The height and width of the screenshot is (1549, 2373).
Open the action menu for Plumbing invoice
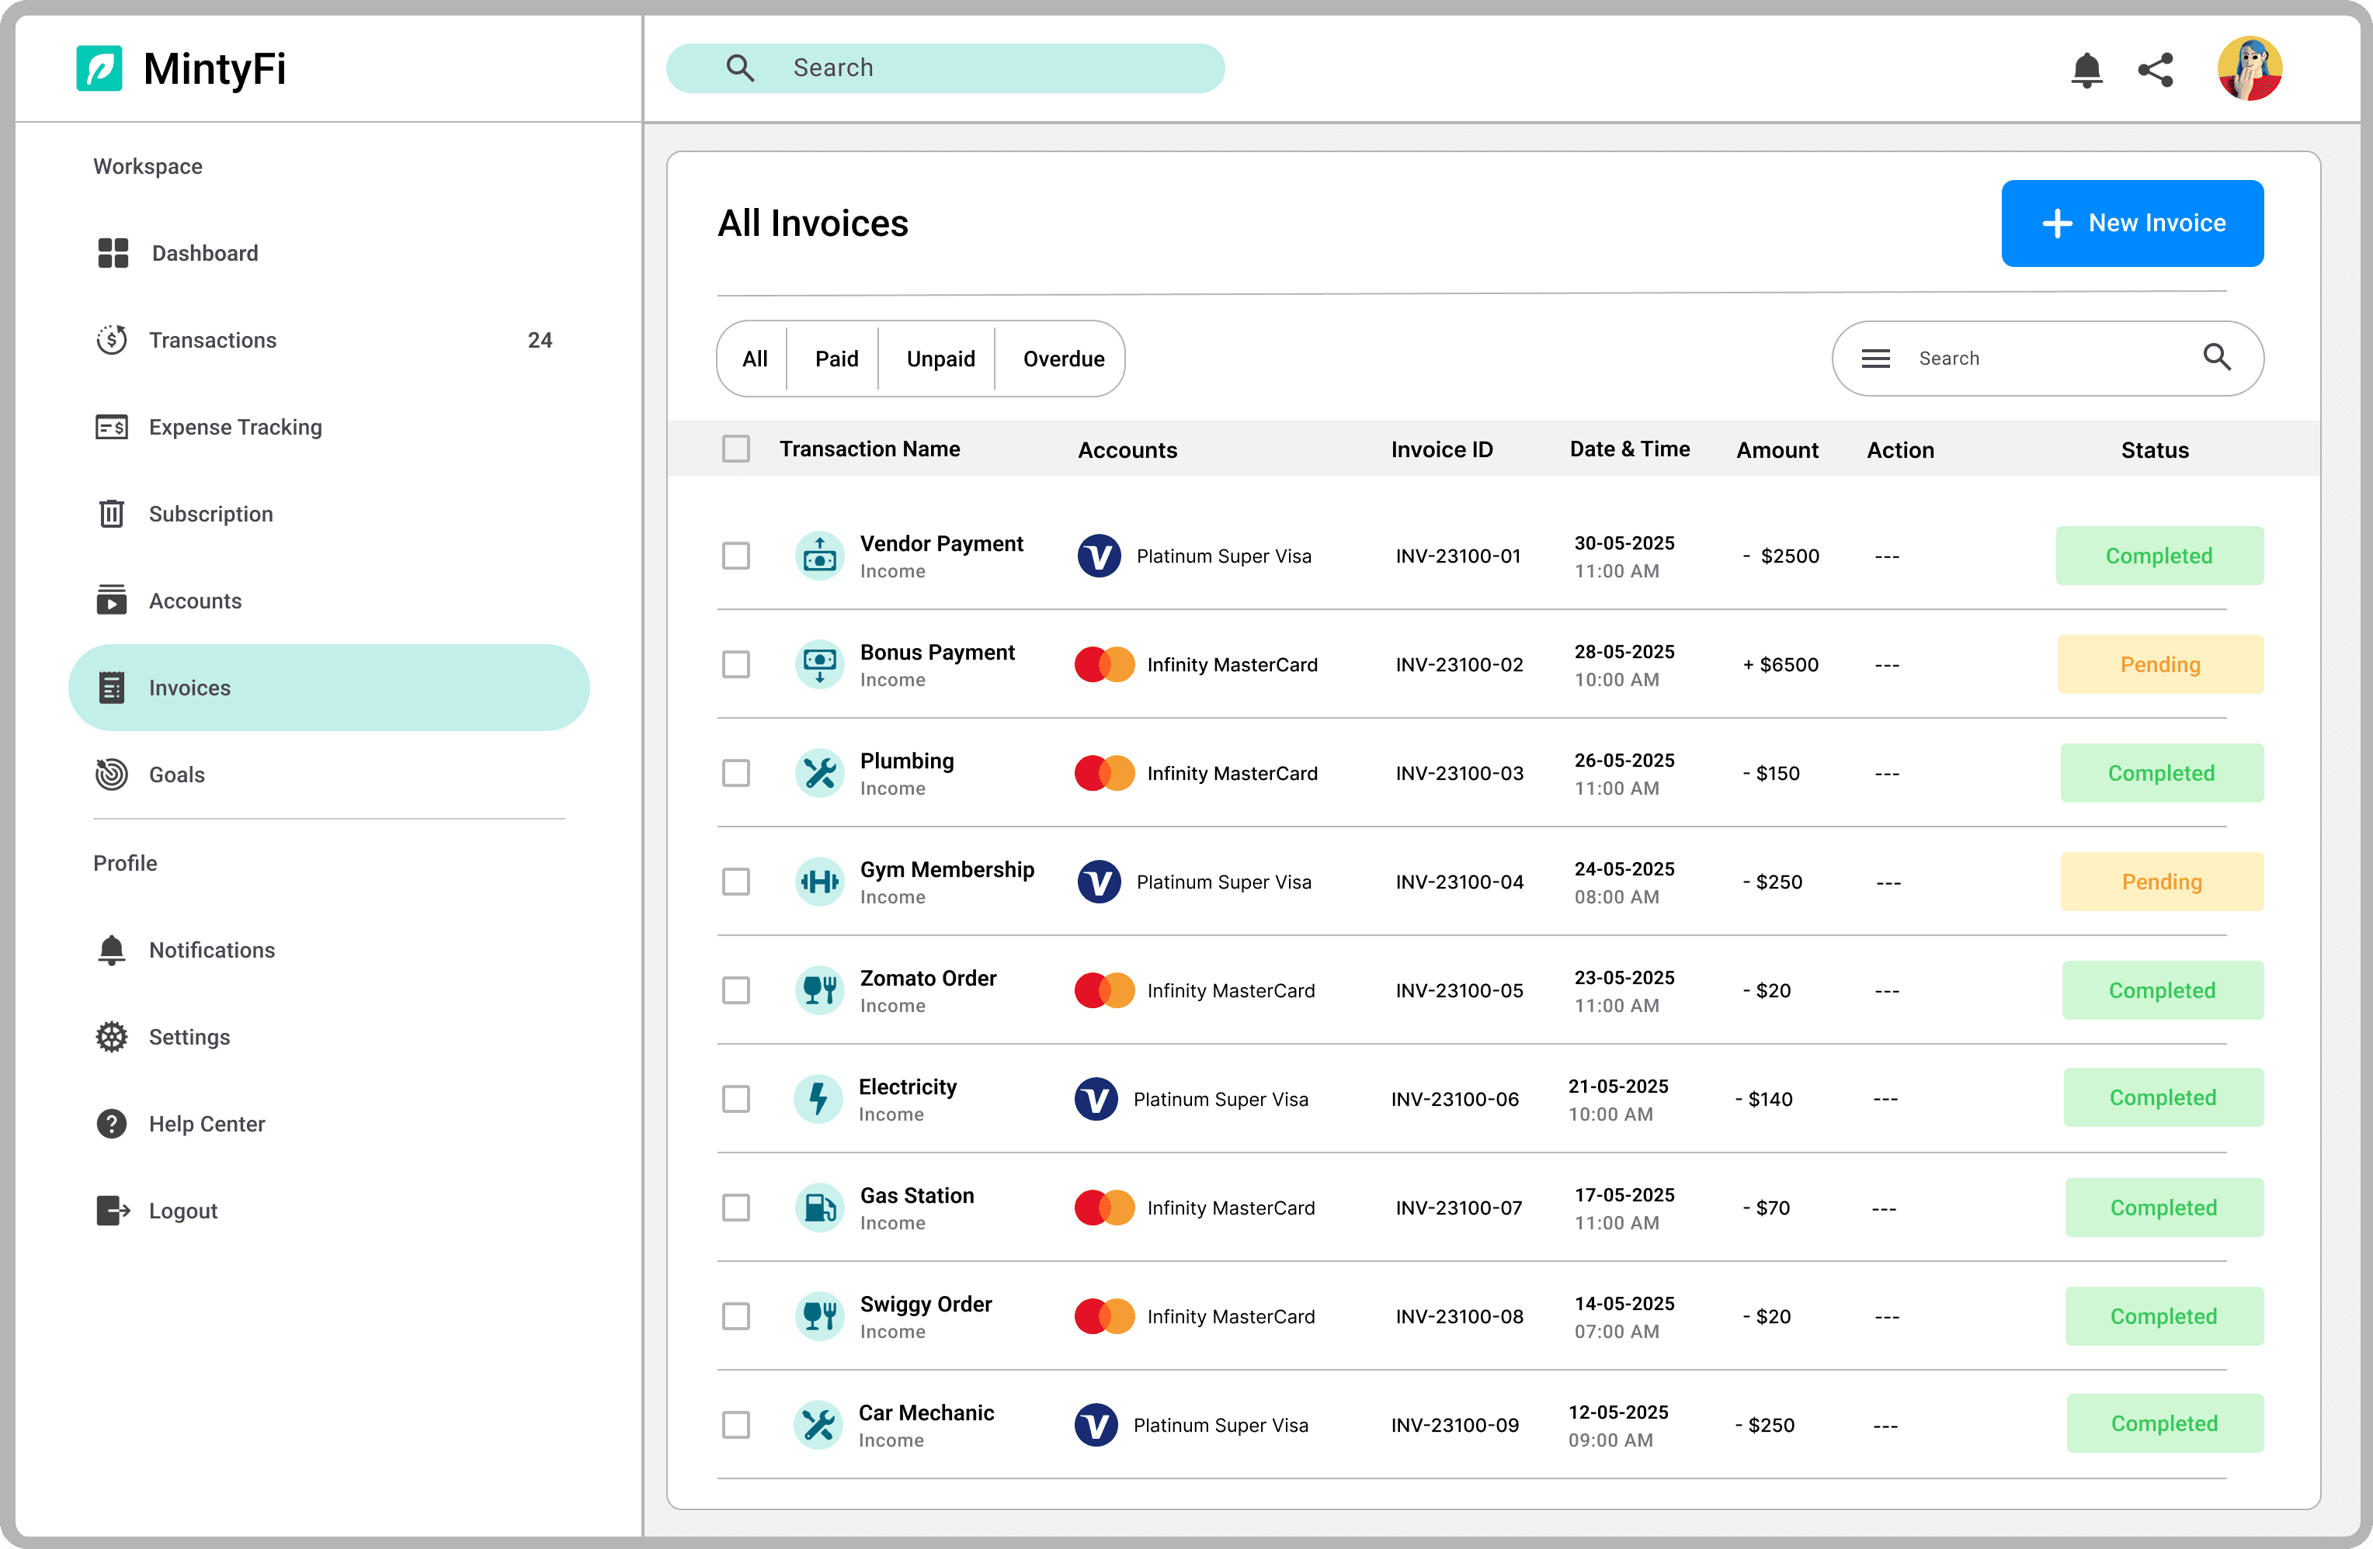(x=1886, y=774)
